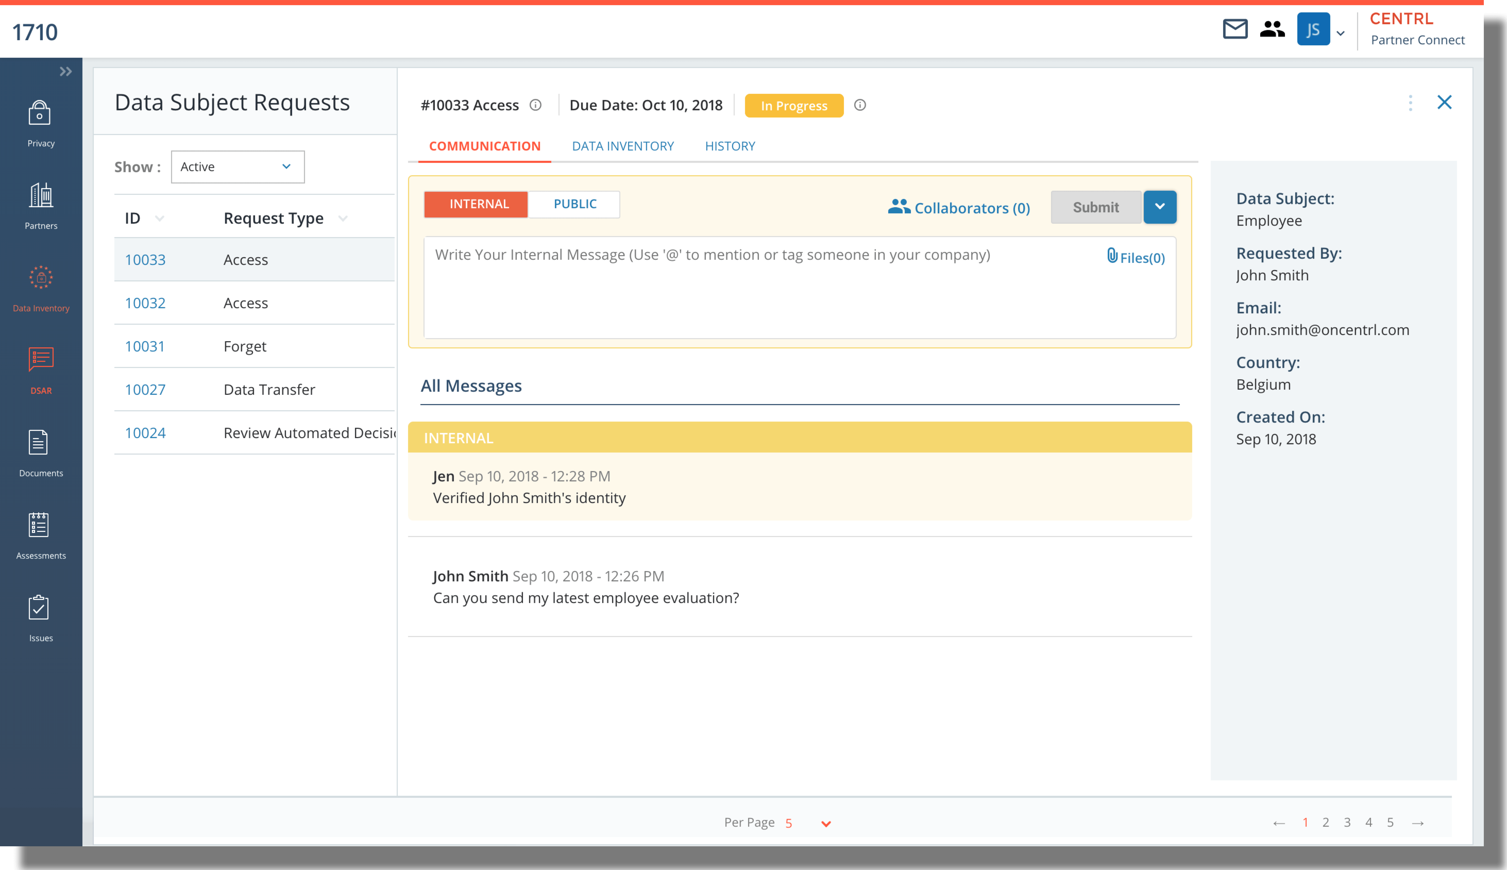Open request 10031

tap(145, 346)
